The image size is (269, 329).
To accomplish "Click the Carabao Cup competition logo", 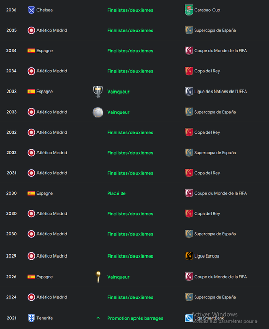I will (x=189, y=10).
